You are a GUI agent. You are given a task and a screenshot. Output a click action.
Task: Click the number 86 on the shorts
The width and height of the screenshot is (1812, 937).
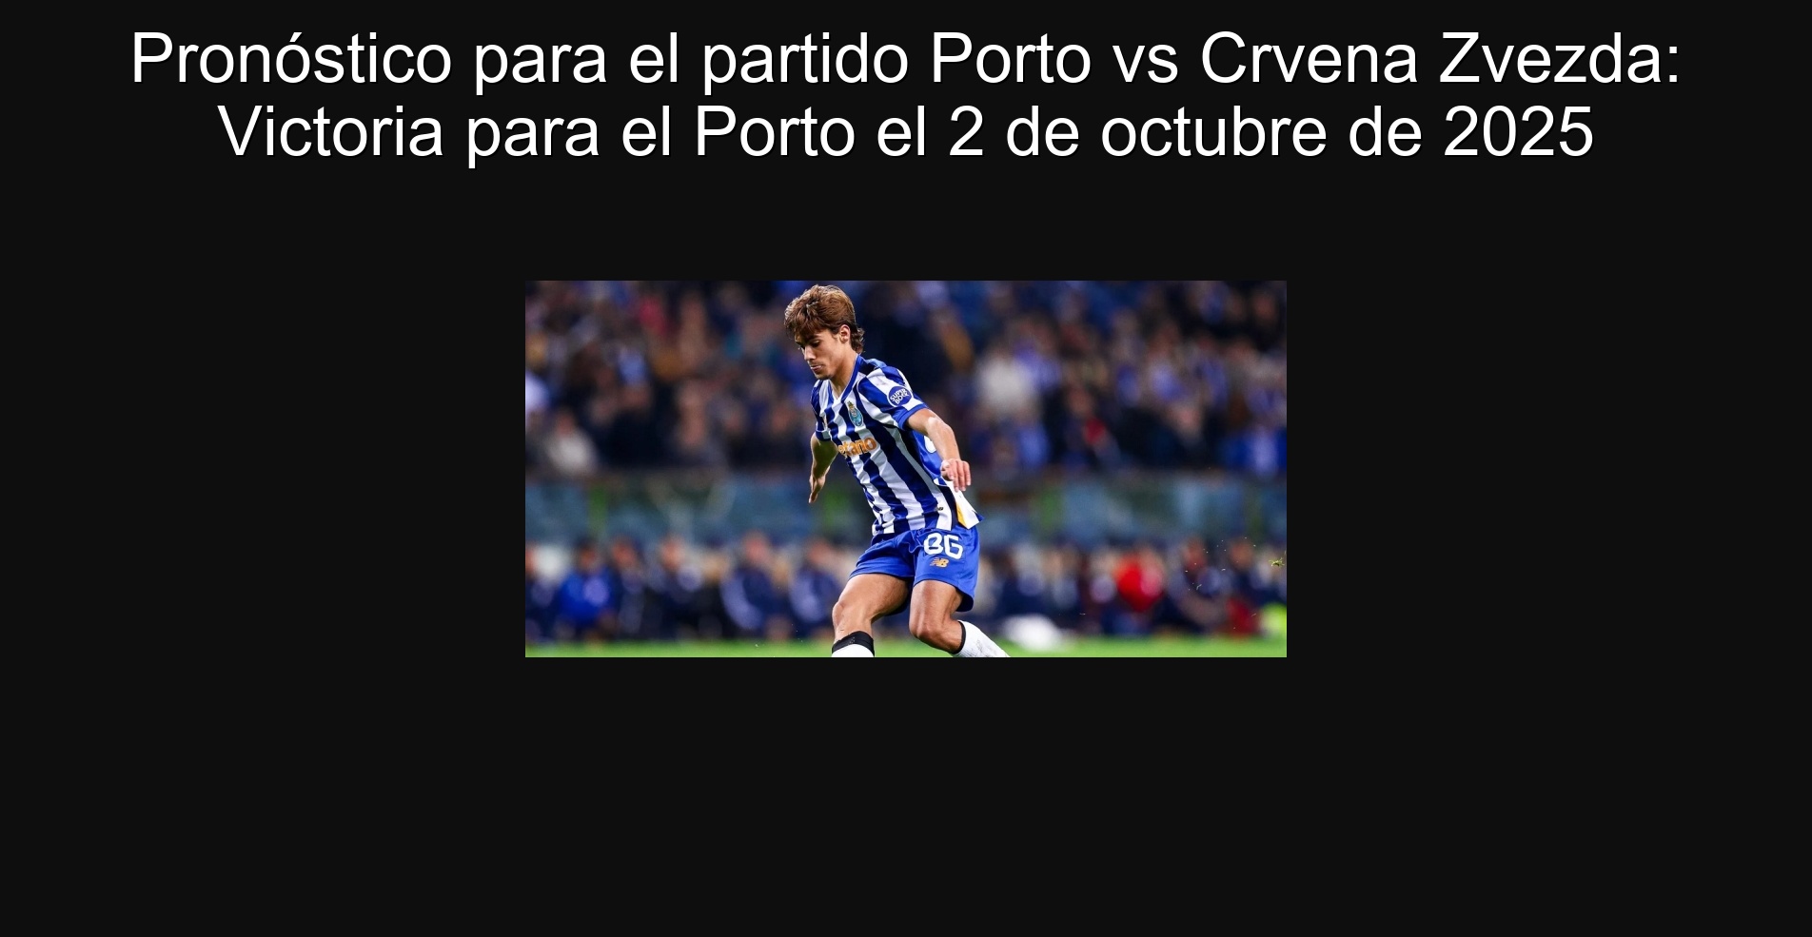[x=942, y=544]
